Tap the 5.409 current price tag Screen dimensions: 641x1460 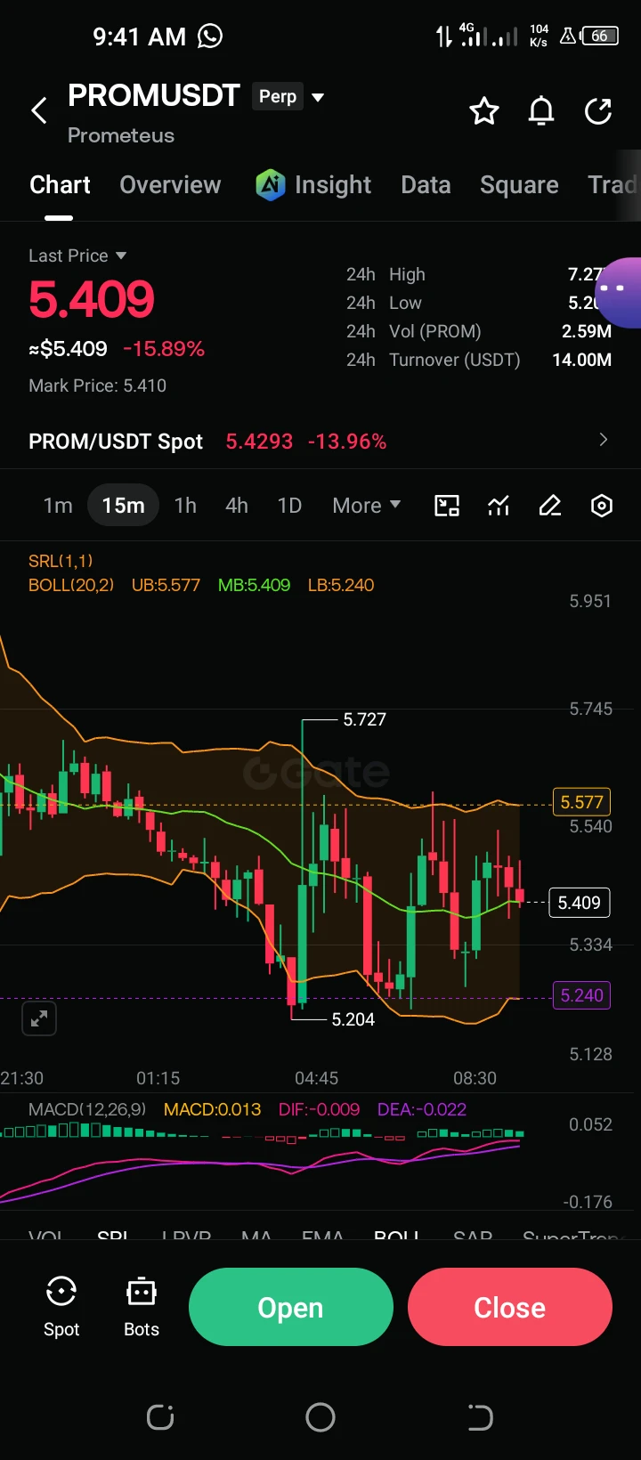(580, 903)
